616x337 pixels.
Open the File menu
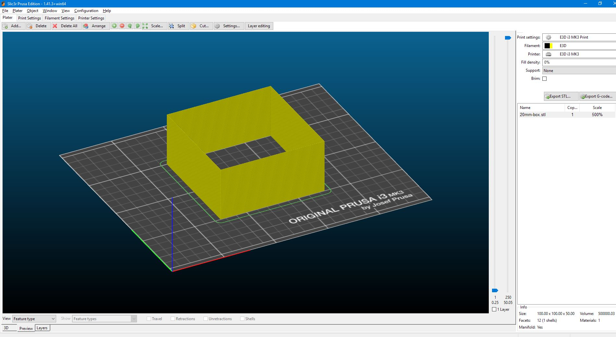5,11
